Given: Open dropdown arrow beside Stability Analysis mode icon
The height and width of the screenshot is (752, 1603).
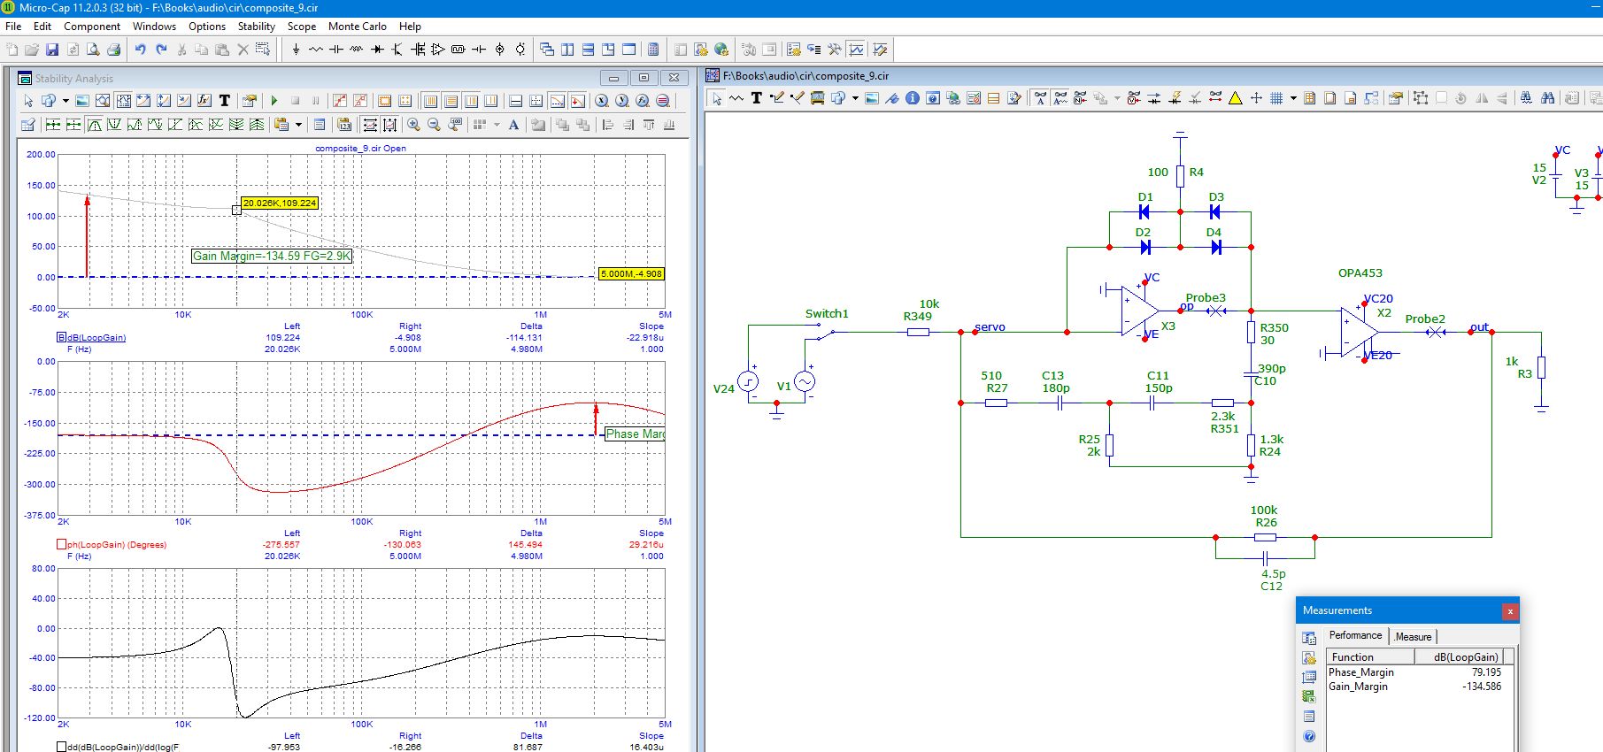Looking at the screenshot, I should coord(66,101).
